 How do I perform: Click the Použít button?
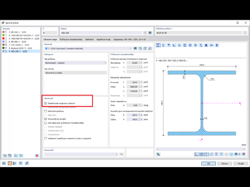(x=241, y=163)
